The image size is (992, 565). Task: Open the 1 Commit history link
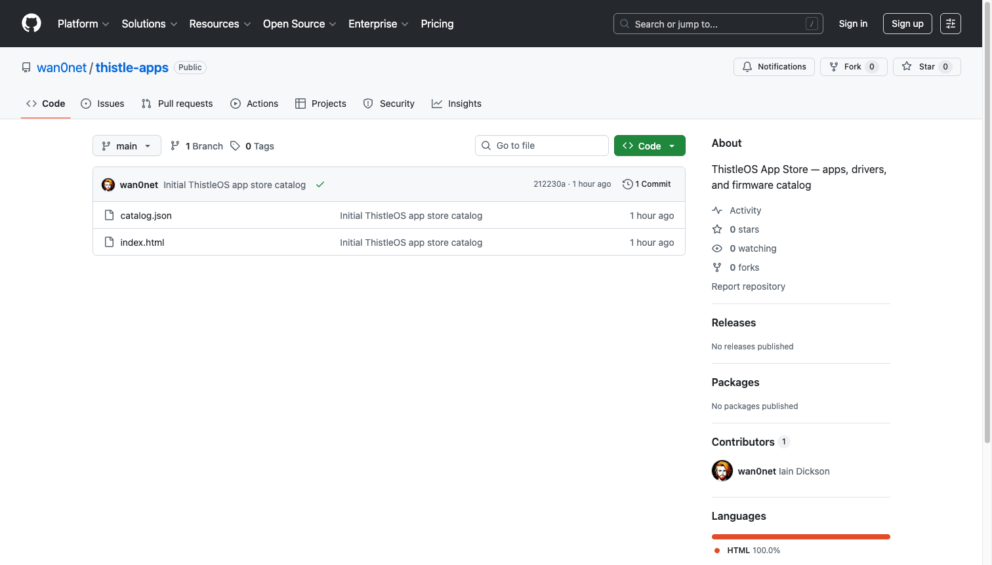[646, 184]
